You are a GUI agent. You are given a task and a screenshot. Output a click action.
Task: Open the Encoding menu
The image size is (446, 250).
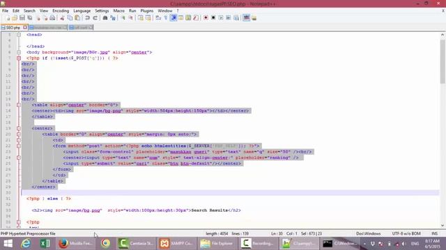(61, 11)
